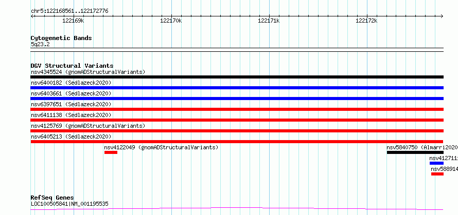Select the red bar under nsv6405213
Screen dimensions: 458x215
(237, 142)
